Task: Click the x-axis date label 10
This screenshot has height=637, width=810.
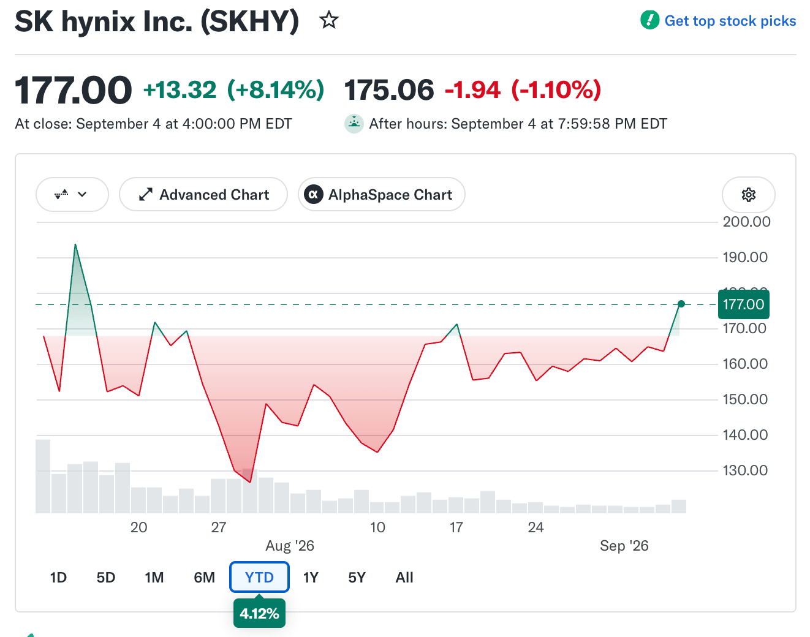Action: [x=377, y=527]
